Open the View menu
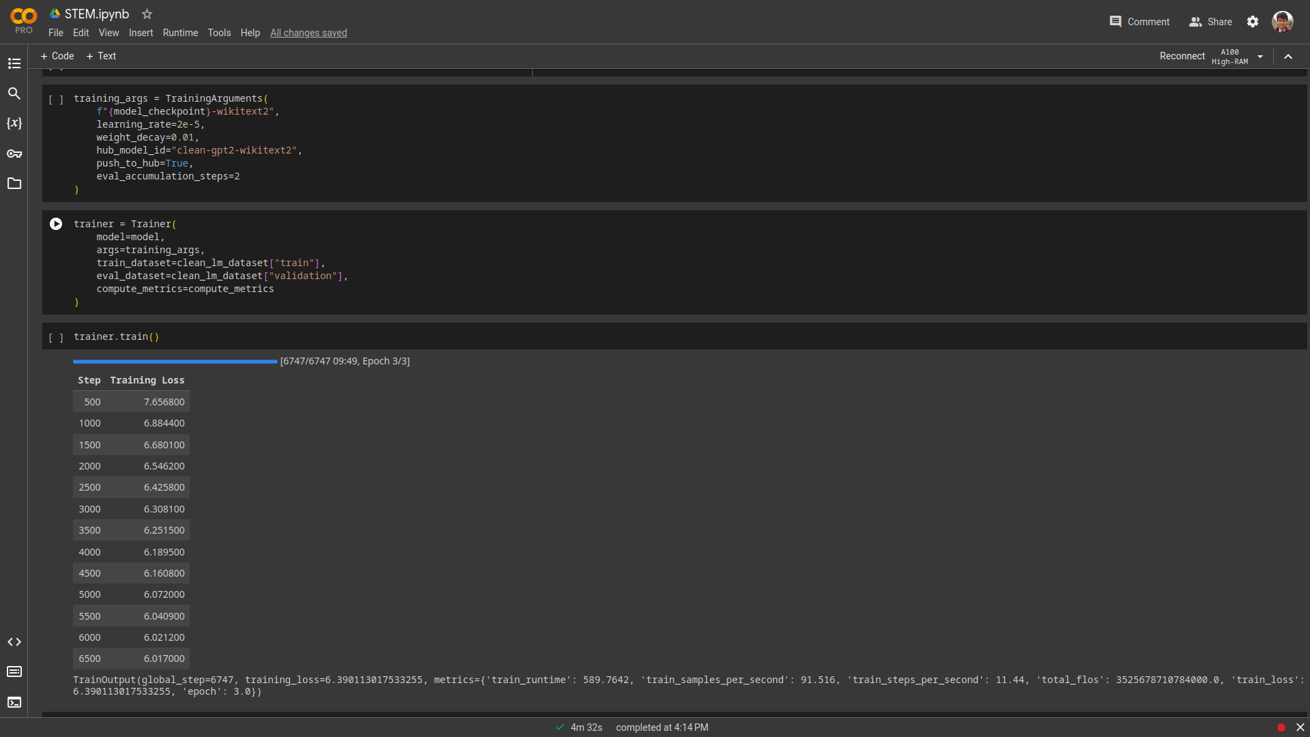The image size is (1310, 737). pyautogui.click(x=109, y=33)
